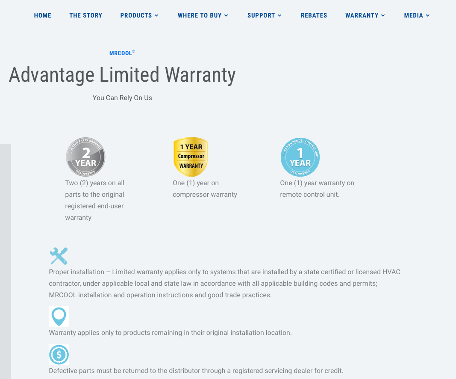456x379 pixels.
Task: Expand the Media menu chevron
Action: (428, 15)
